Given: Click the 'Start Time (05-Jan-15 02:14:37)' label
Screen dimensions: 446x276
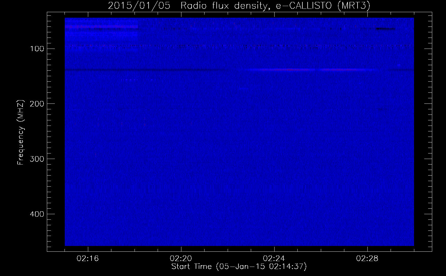Looking at the screenshot, I should click(x=239, y=267).
